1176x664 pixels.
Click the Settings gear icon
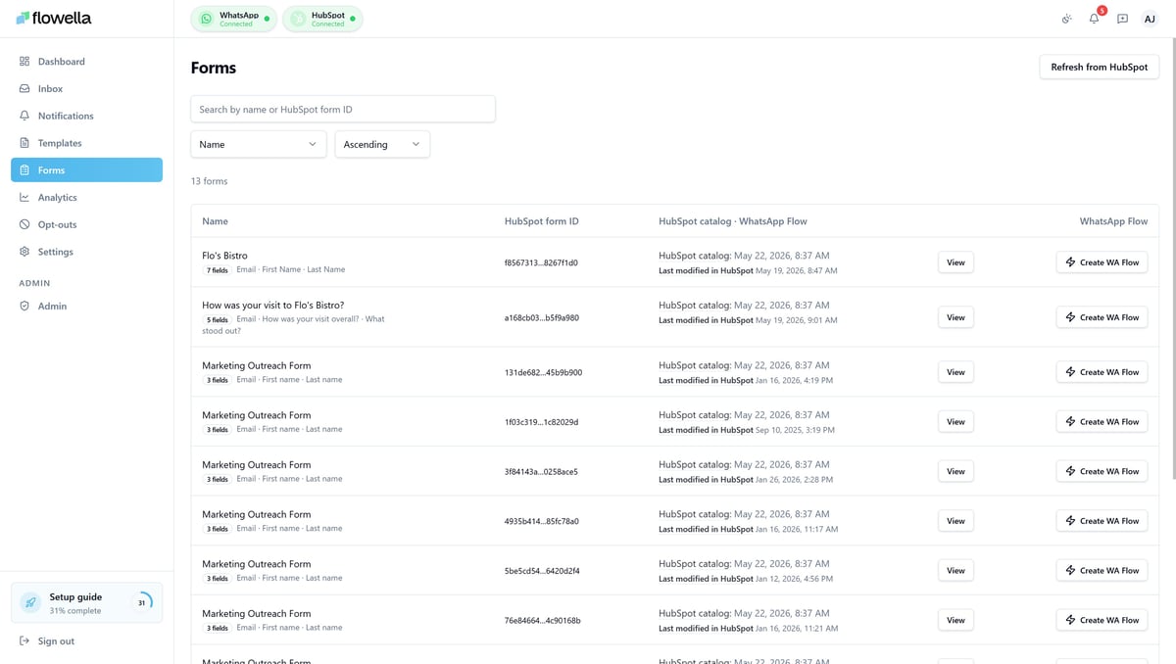pyautogui.click(x=24, y=252)
